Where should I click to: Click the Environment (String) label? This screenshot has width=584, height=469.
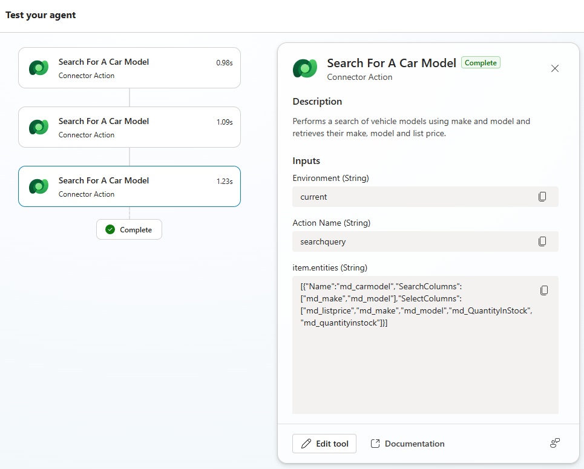[331, 178]
